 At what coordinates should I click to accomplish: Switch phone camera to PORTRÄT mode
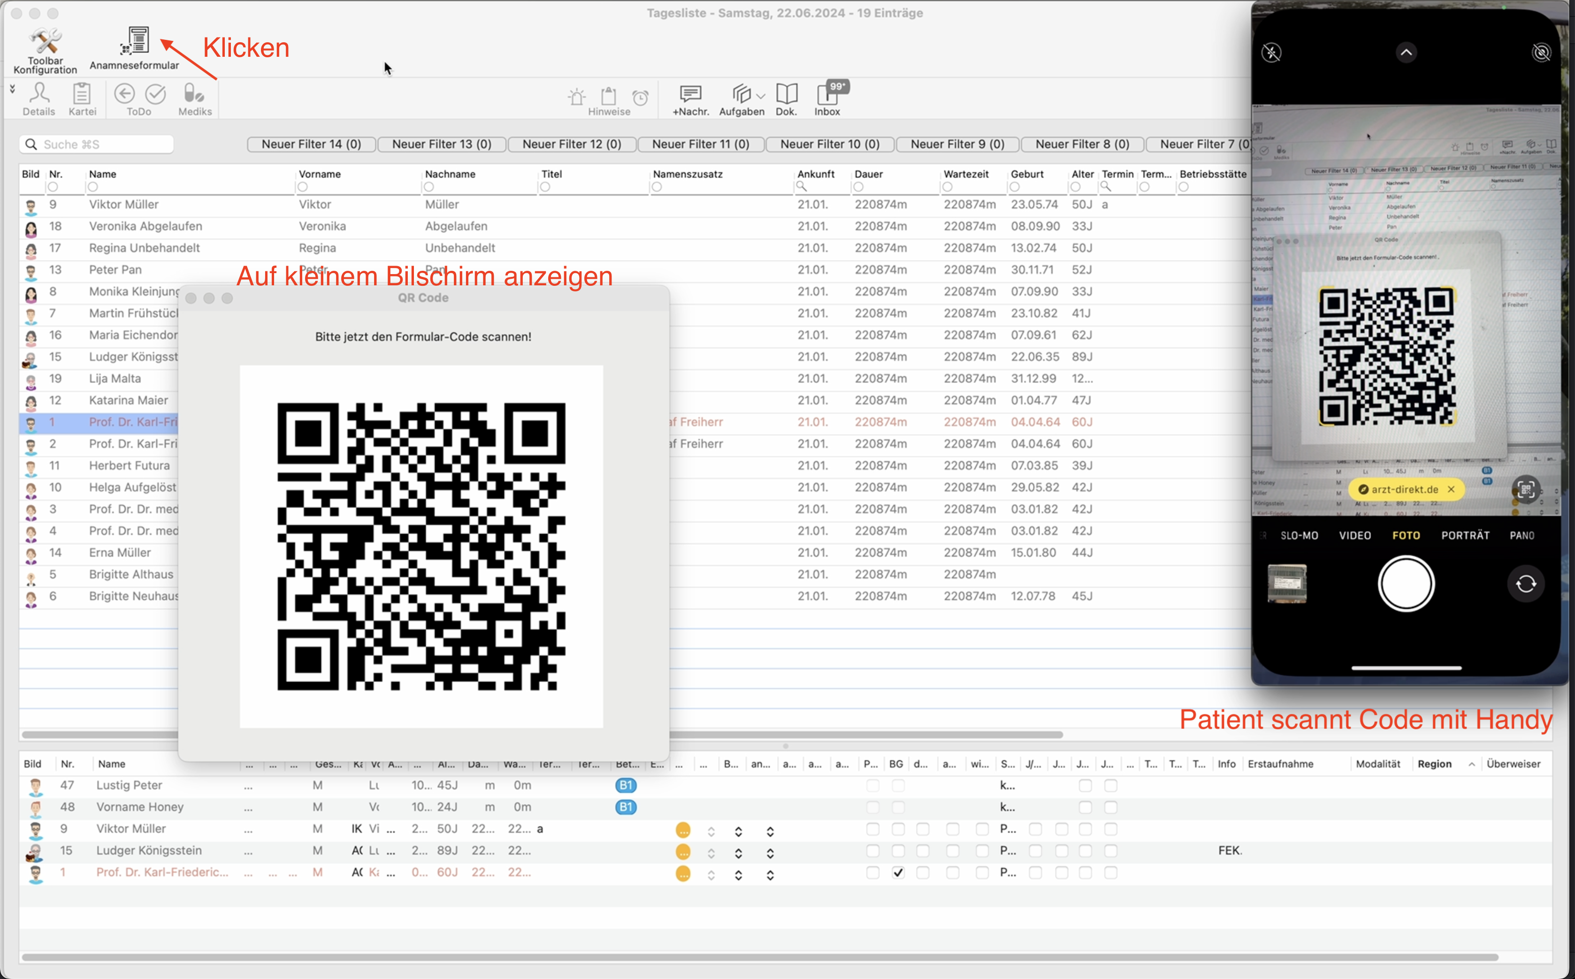[1466, 535]
